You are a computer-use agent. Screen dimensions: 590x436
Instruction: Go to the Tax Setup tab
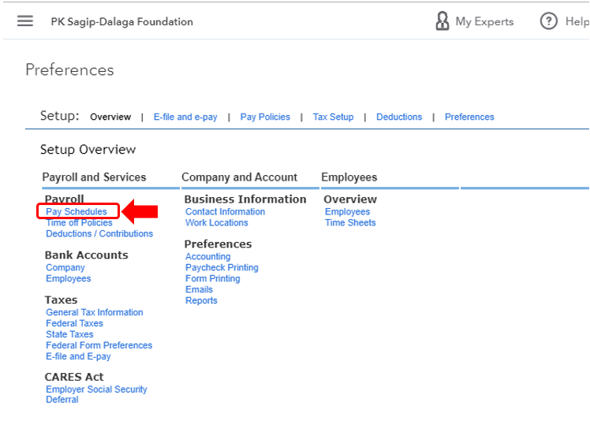click(333, 117)
